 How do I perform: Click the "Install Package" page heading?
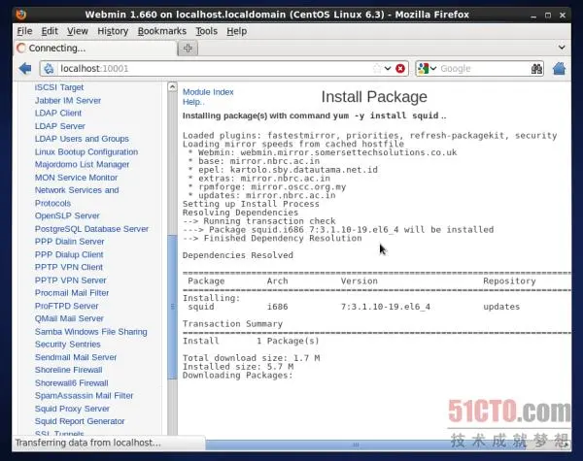374,97
